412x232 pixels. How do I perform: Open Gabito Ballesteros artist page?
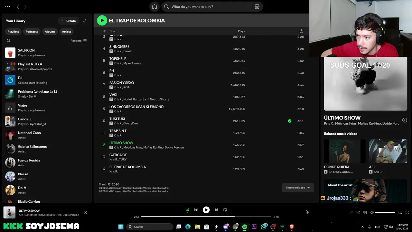pyautogui.click(x=47, y=149)
